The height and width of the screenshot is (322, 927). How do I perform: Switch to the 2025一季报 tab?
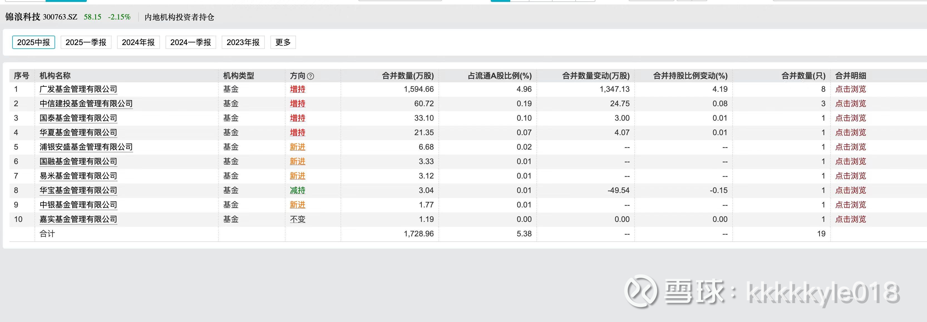pyautogui.click(x=86, y=43)
